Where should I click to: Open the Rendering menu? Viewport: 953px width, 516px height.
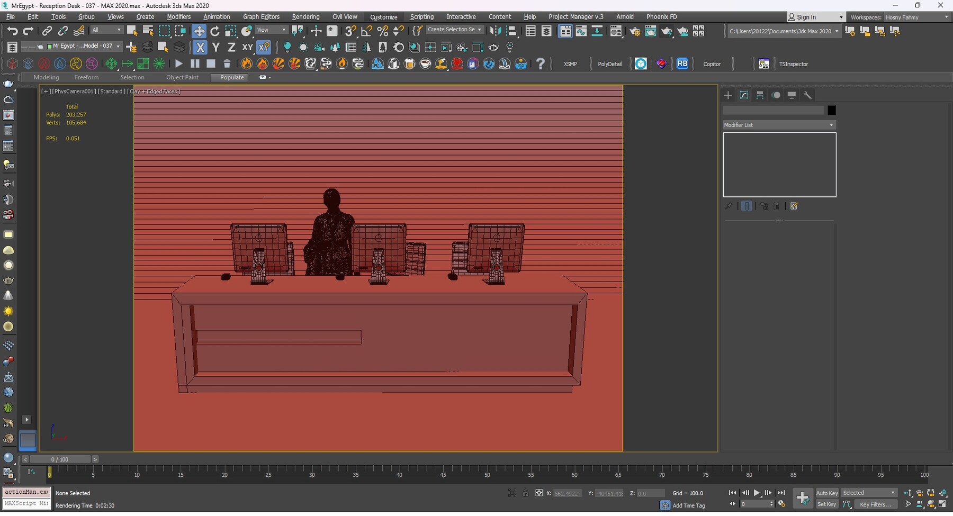[305, 16]
